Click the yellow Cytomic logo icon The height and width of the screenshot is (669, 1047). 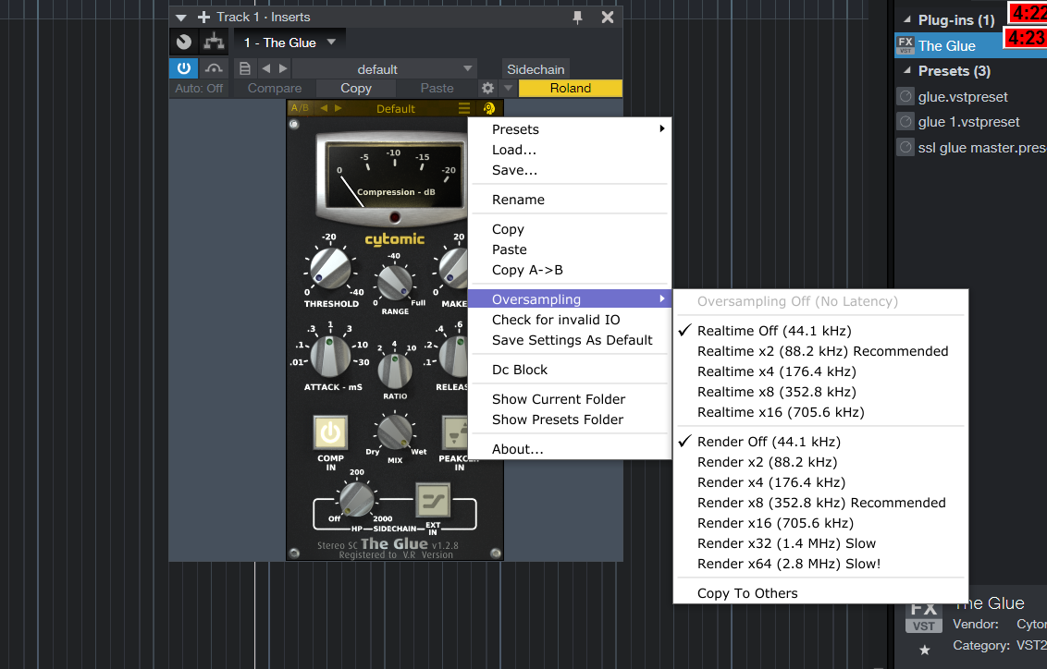click(488, 108)
